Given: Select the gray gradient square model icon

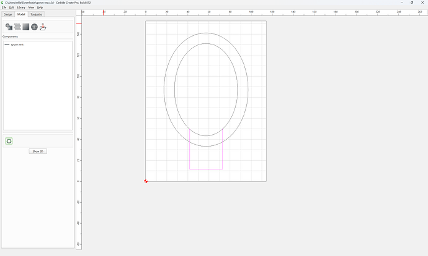Looking at the screenshot, I should coord(26,27).
